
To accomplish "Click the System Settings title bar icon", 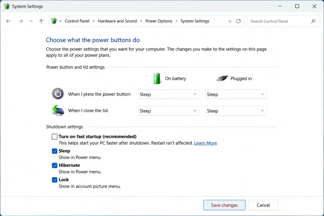I will point(7,6).
